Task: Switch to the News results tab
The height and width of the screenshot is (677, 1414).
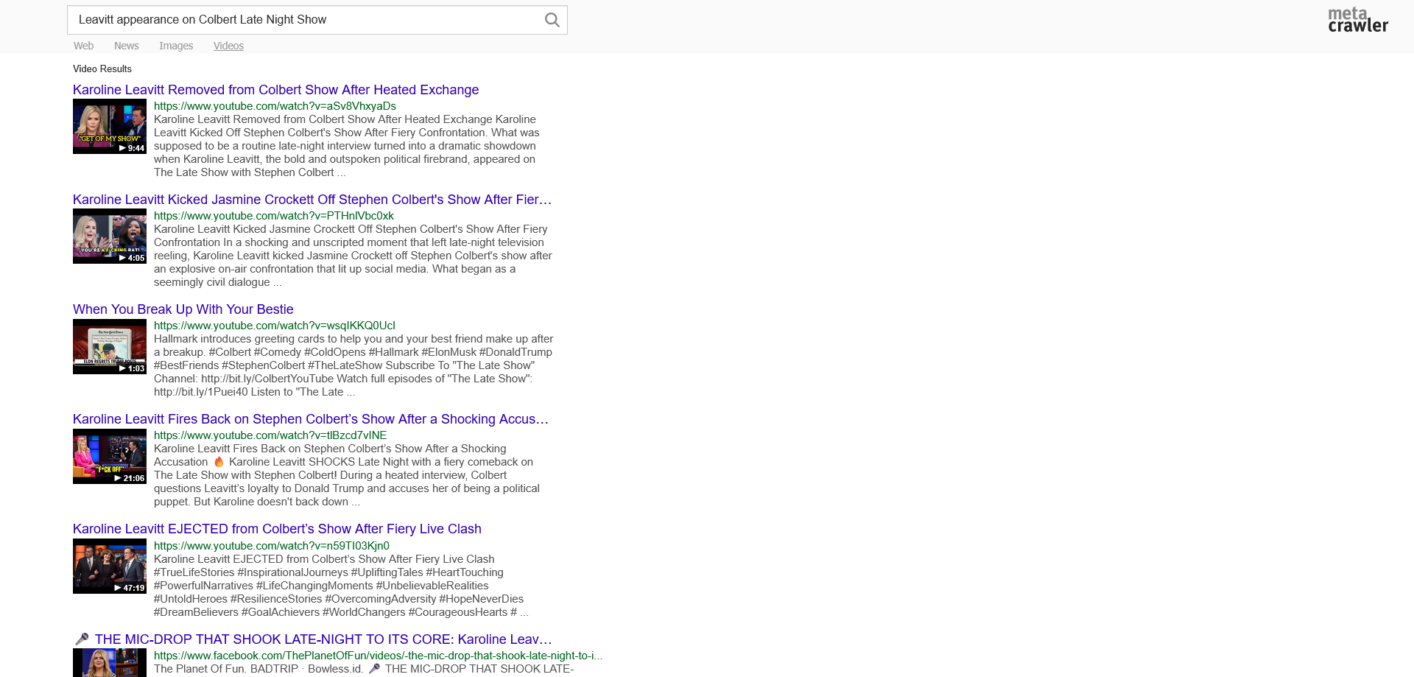Action: click(126, 46)
